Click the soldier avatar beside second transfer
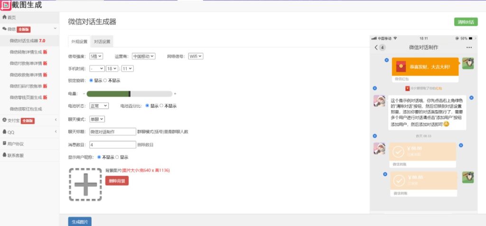The height and width of the screenshot is (226, 486). click(468, 177)
